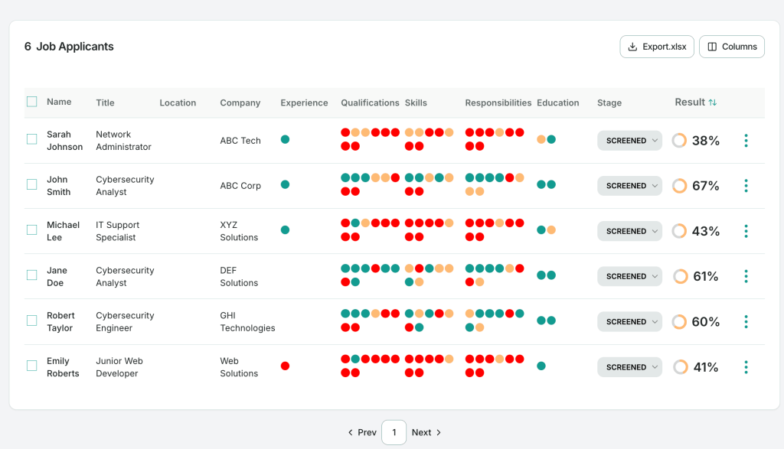Toggle the select-all checkbox in table header

[x=31, y=102]
